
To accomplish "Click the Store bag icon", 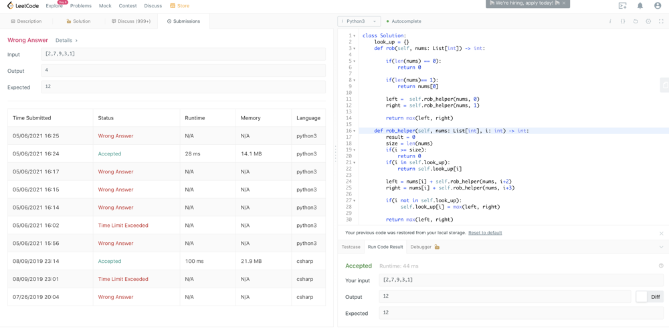I will (x=173, y=6).
